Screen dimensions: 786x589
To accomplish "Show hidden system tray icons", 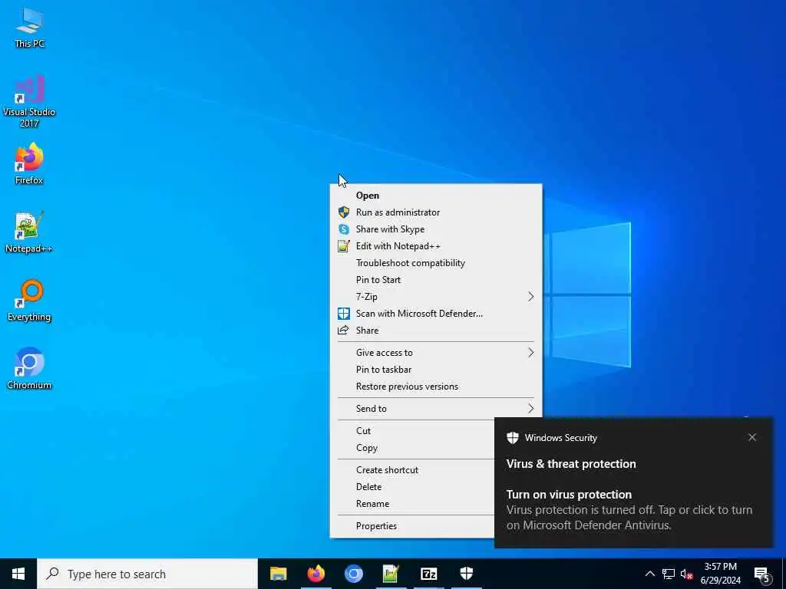I will tap(649, 574).
